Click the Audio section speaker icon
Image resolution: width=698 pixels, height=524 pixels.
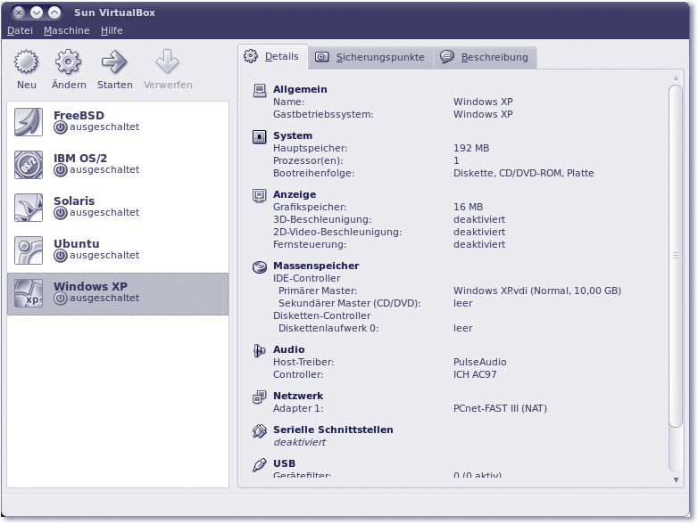pyautogui.click(x=259, y=350)
